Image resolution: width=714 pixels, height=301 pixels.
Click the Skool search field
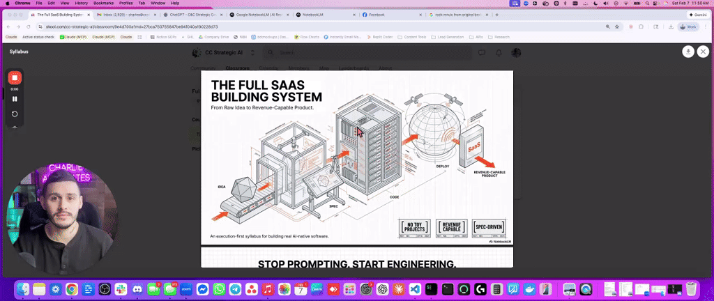(x=367, y=53)
